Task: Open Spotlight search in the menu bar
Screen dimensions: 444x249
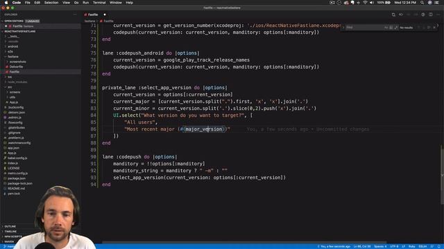Action: pos(422,3)
